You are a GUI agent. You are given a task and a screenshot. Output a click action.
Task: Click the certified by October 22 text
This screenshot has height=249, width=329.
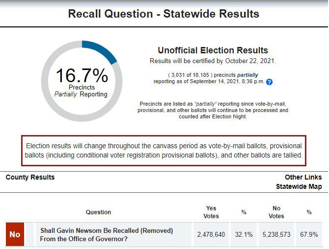pos(213,61)
